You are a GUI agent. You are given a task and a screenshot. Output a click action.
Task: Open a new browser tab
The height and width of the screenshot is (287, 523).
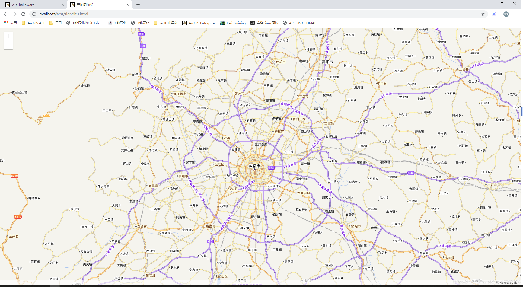[138, 5]
